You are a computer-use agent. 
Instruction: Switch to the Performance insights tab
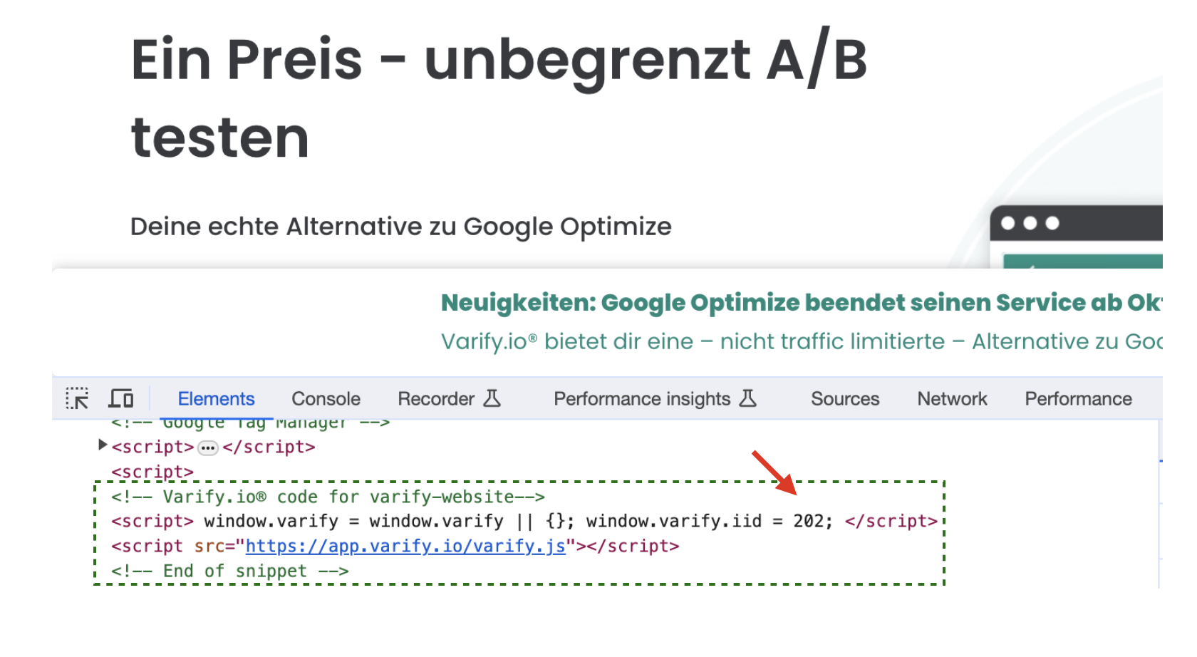point(641,399)
